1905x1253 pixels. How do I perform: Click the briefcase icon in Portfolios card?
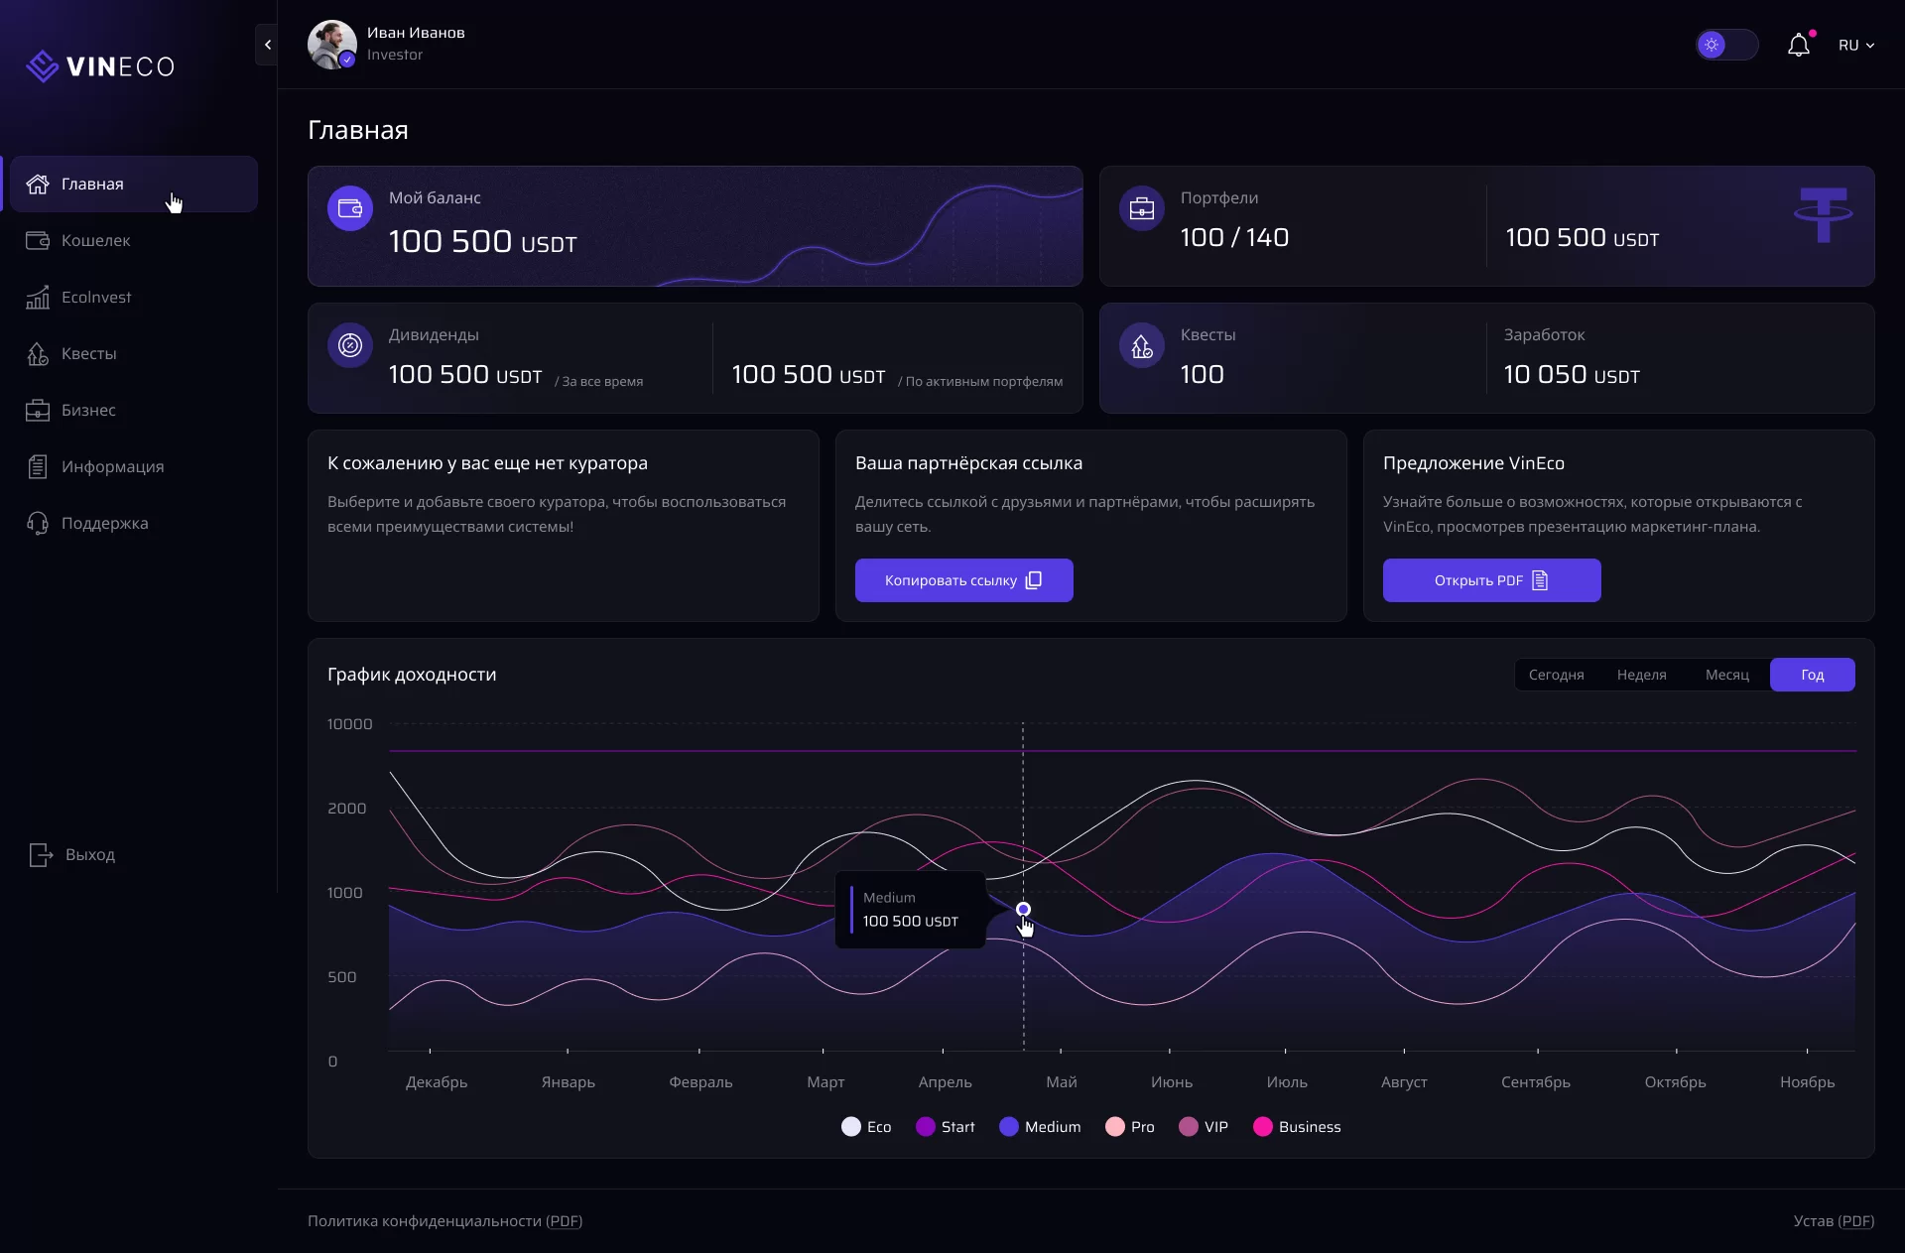[1141, 208]
